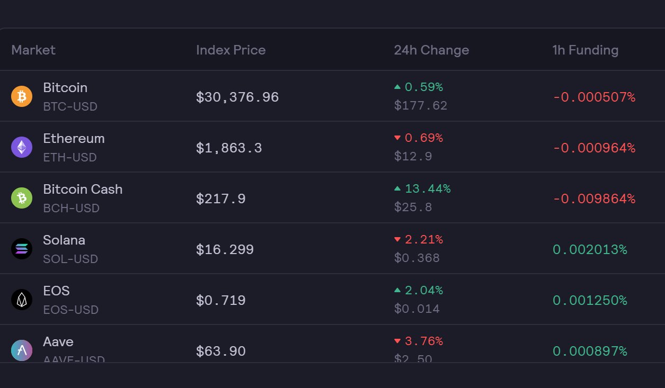665x388 pixels.
Task: Select the $217.9 index price
Action: click(x=221, y=198)
